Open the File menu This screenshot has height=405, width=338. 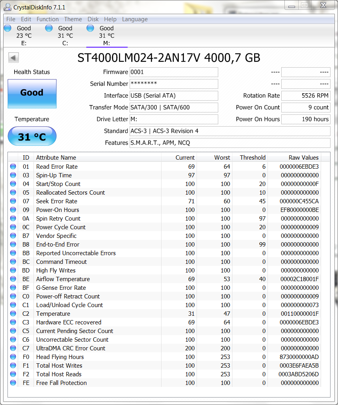click(x=11, y=19)
